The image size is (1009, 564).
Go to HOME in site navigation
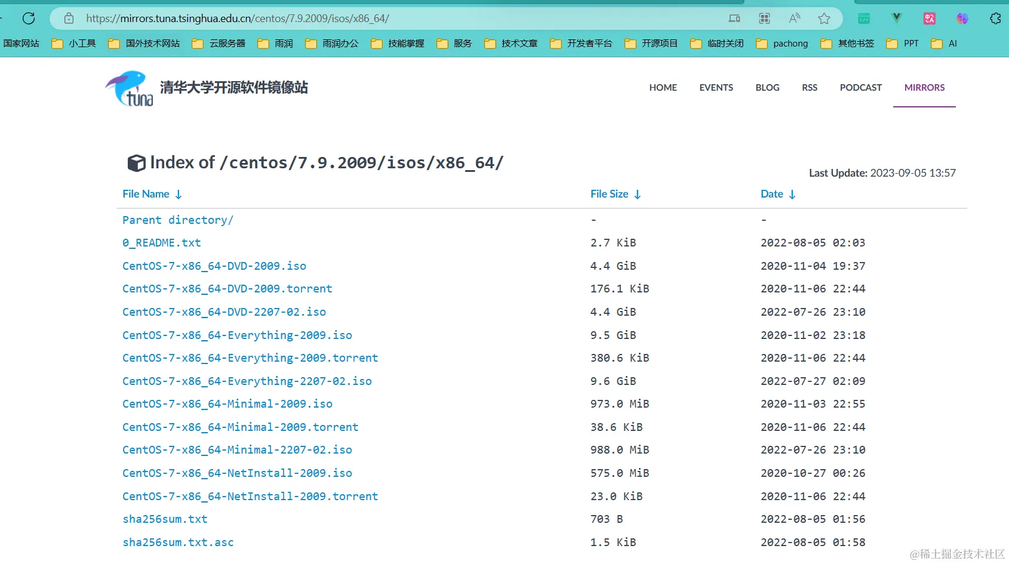(x=663, y=88)
